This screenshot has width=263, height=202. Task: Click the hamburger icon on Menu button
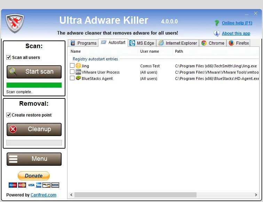13,159
